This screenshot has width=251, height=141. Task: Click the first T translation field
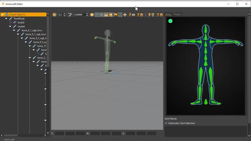click(x=59, y=133)
